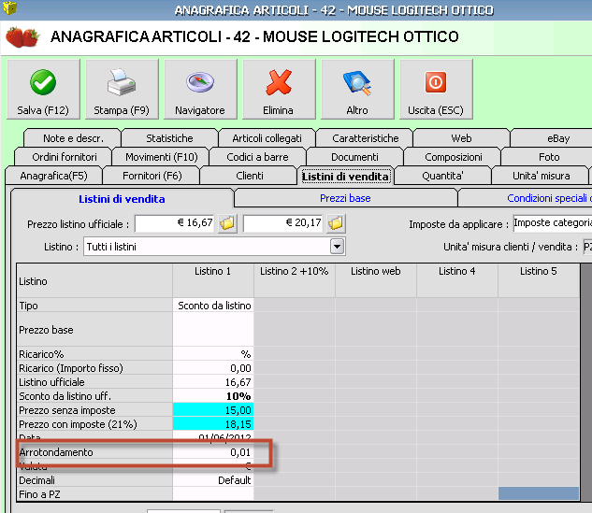
Task: Click the empty Fino a PZ cell in Listino 1
Action: coord(213,494)
